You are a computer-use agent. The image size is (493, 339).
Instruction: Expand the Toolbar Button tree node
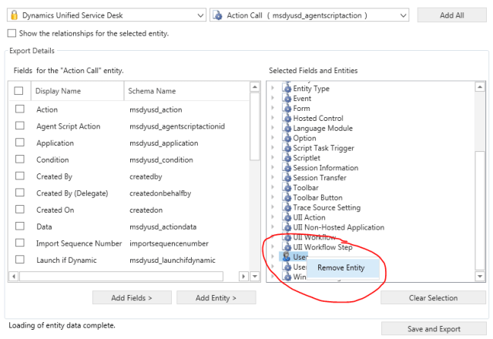coord(273,197)
